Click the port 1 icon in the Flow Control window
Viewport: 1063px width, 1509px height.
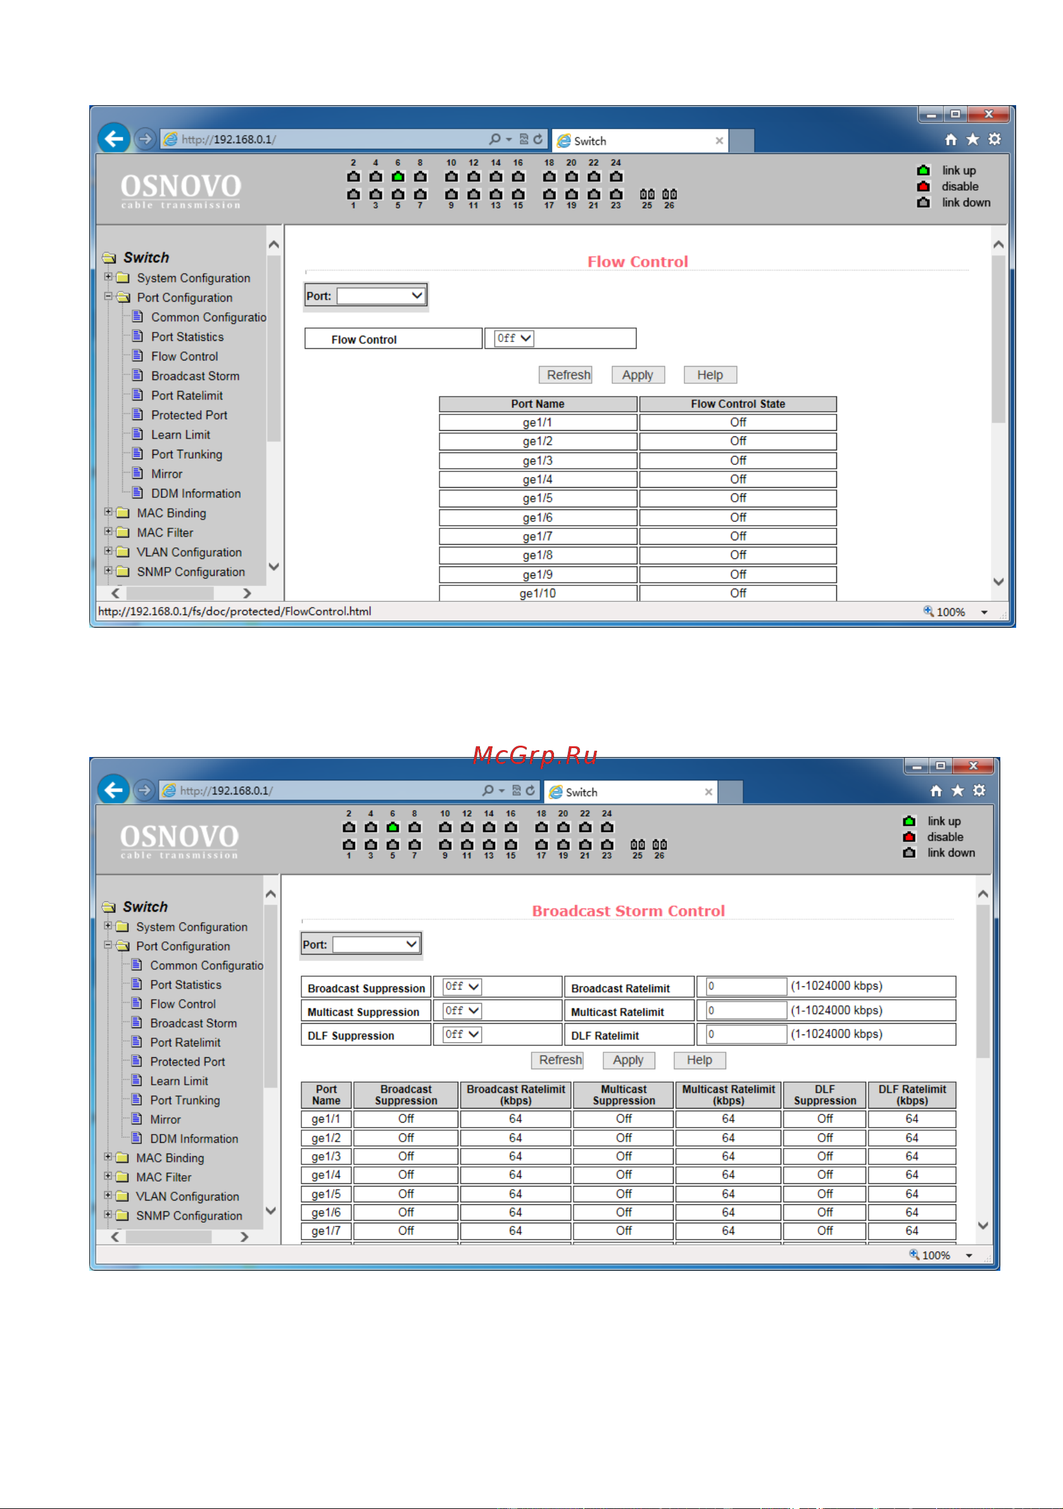pyautogui.click(x=353, y=194)
